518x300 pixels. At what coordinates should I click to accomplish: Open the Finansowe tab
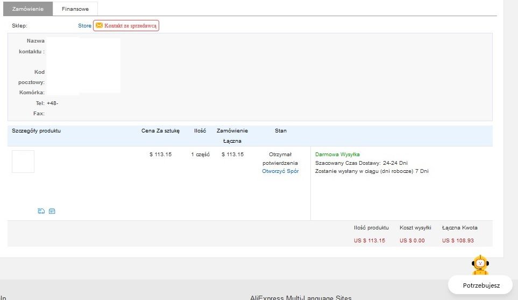(75, 9)
